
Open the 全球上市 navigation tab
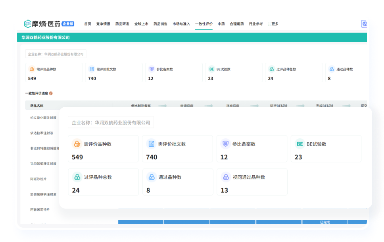point(141,24)
